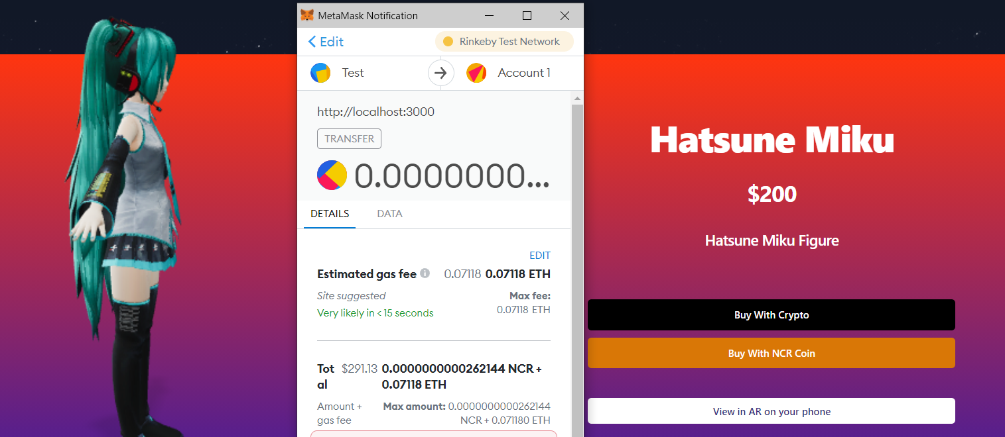Click the Test sender account name
Viewport: 1005px width, 437px height.
pos(353,73)
